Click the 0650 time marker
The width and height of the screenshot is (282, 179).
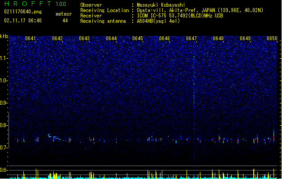(x=272, y=38)
